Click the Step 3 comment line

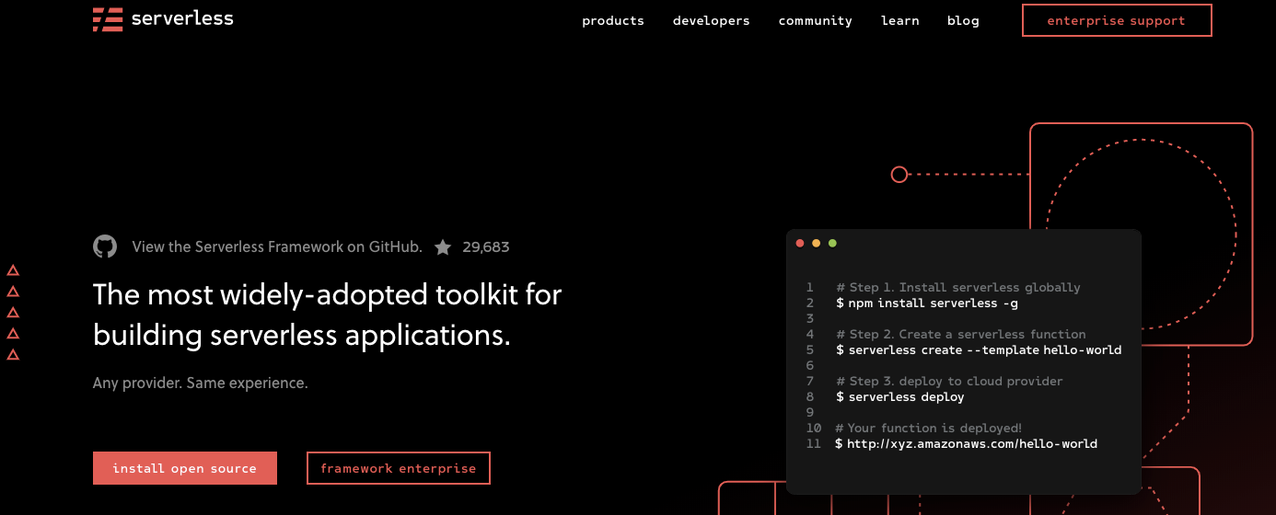[949, 381]
